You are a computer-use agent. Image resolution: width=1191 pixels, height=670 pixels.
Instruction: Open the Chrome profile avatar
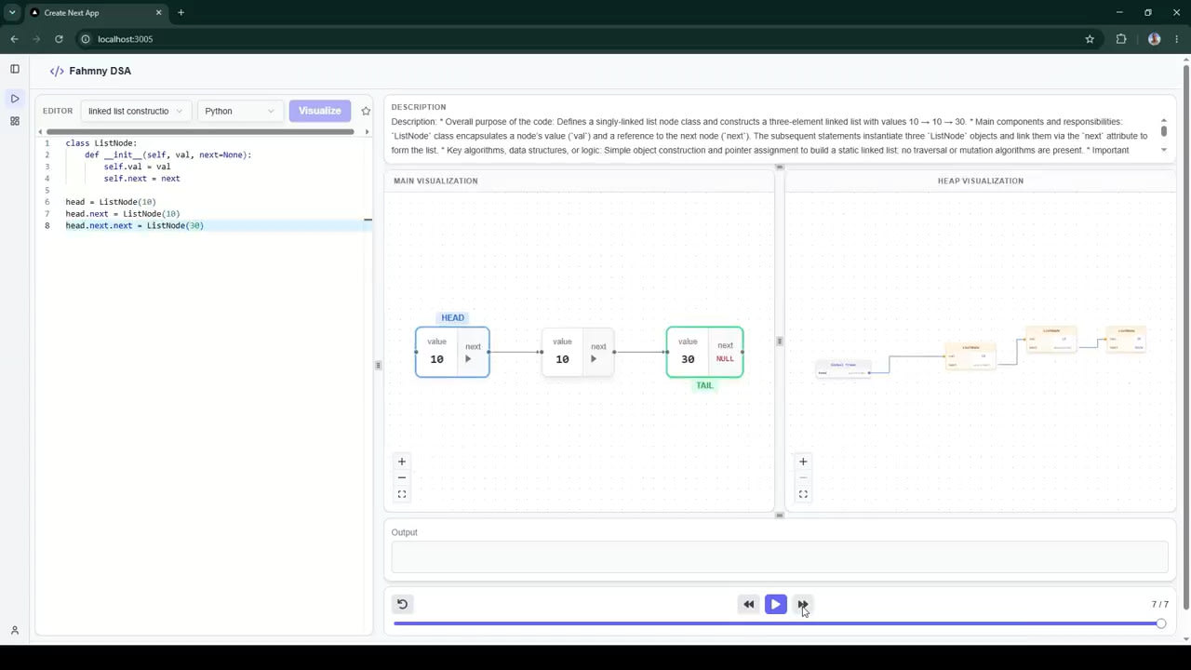pyautogui.click(x=1155, y=39)
